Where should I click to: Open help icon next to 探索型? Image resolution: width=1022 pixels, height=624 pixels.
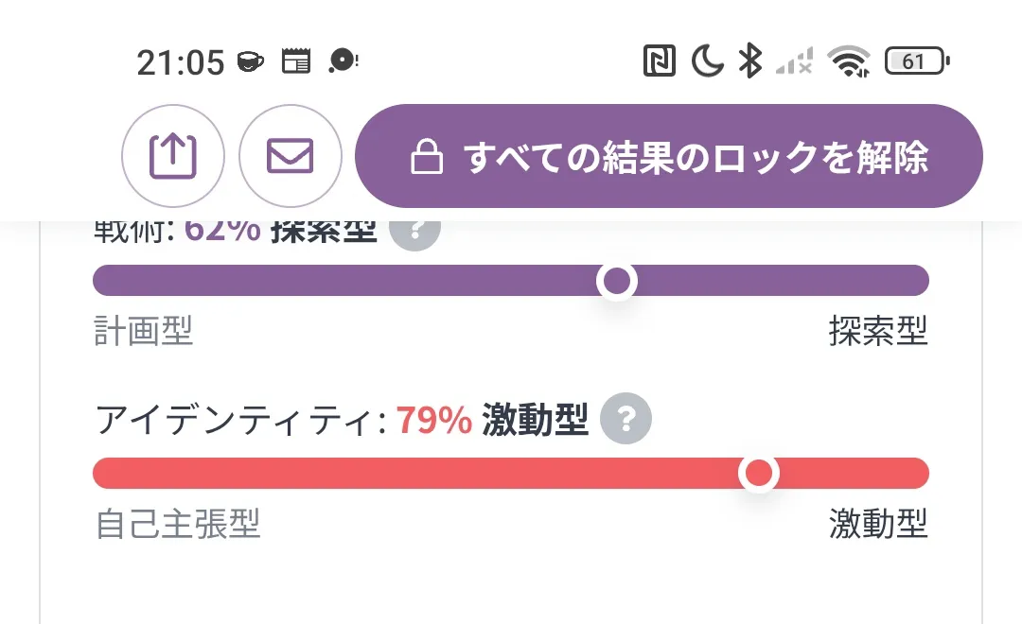pos(414,231)
